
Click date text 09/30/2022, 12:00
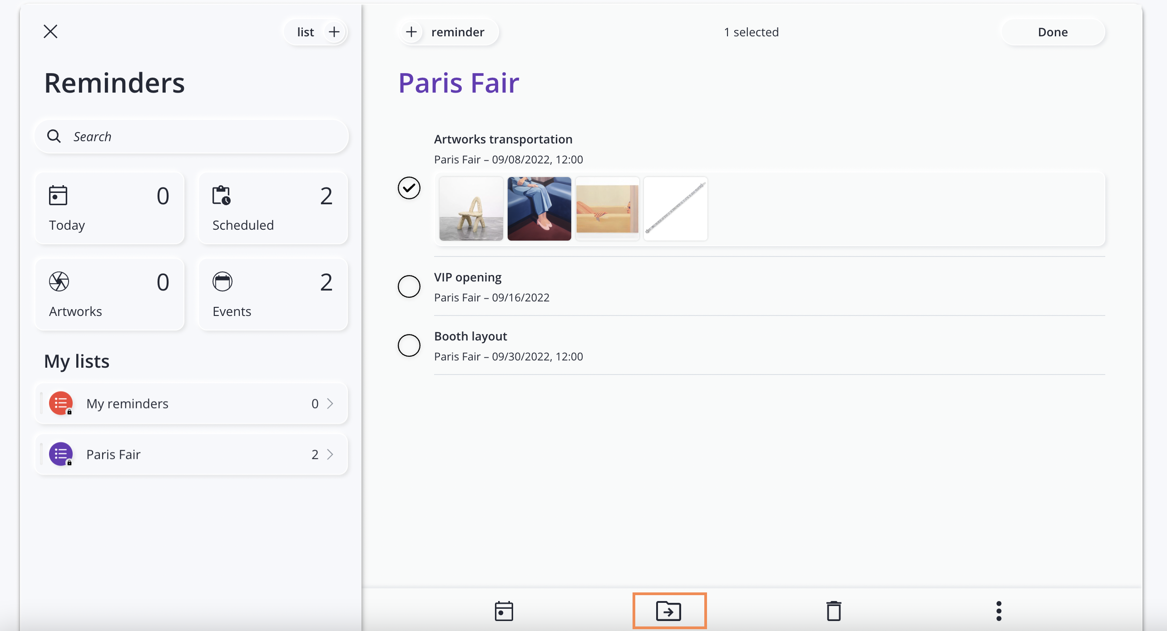point(538,357)
